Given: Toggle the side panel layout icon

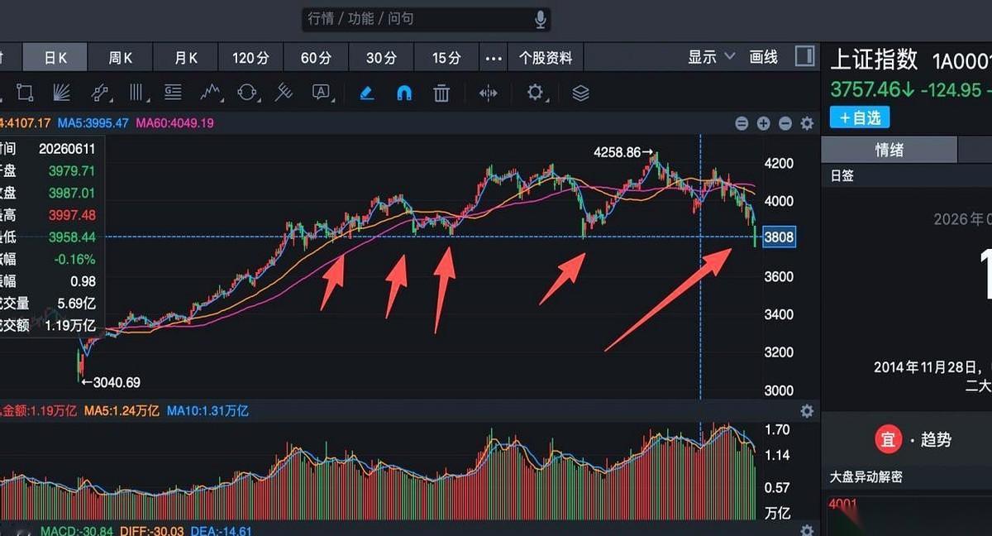Looking at the screenshot, I should tap(804, 56).
